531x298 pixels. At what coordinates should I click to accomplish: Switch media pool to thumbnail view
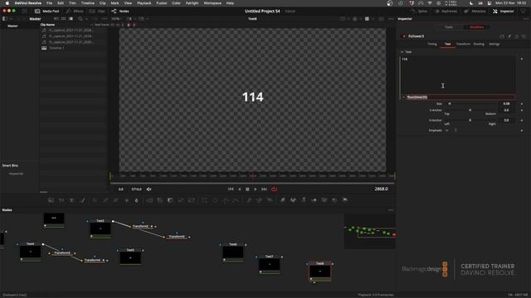pyautogui.click(x=63, y=19)
